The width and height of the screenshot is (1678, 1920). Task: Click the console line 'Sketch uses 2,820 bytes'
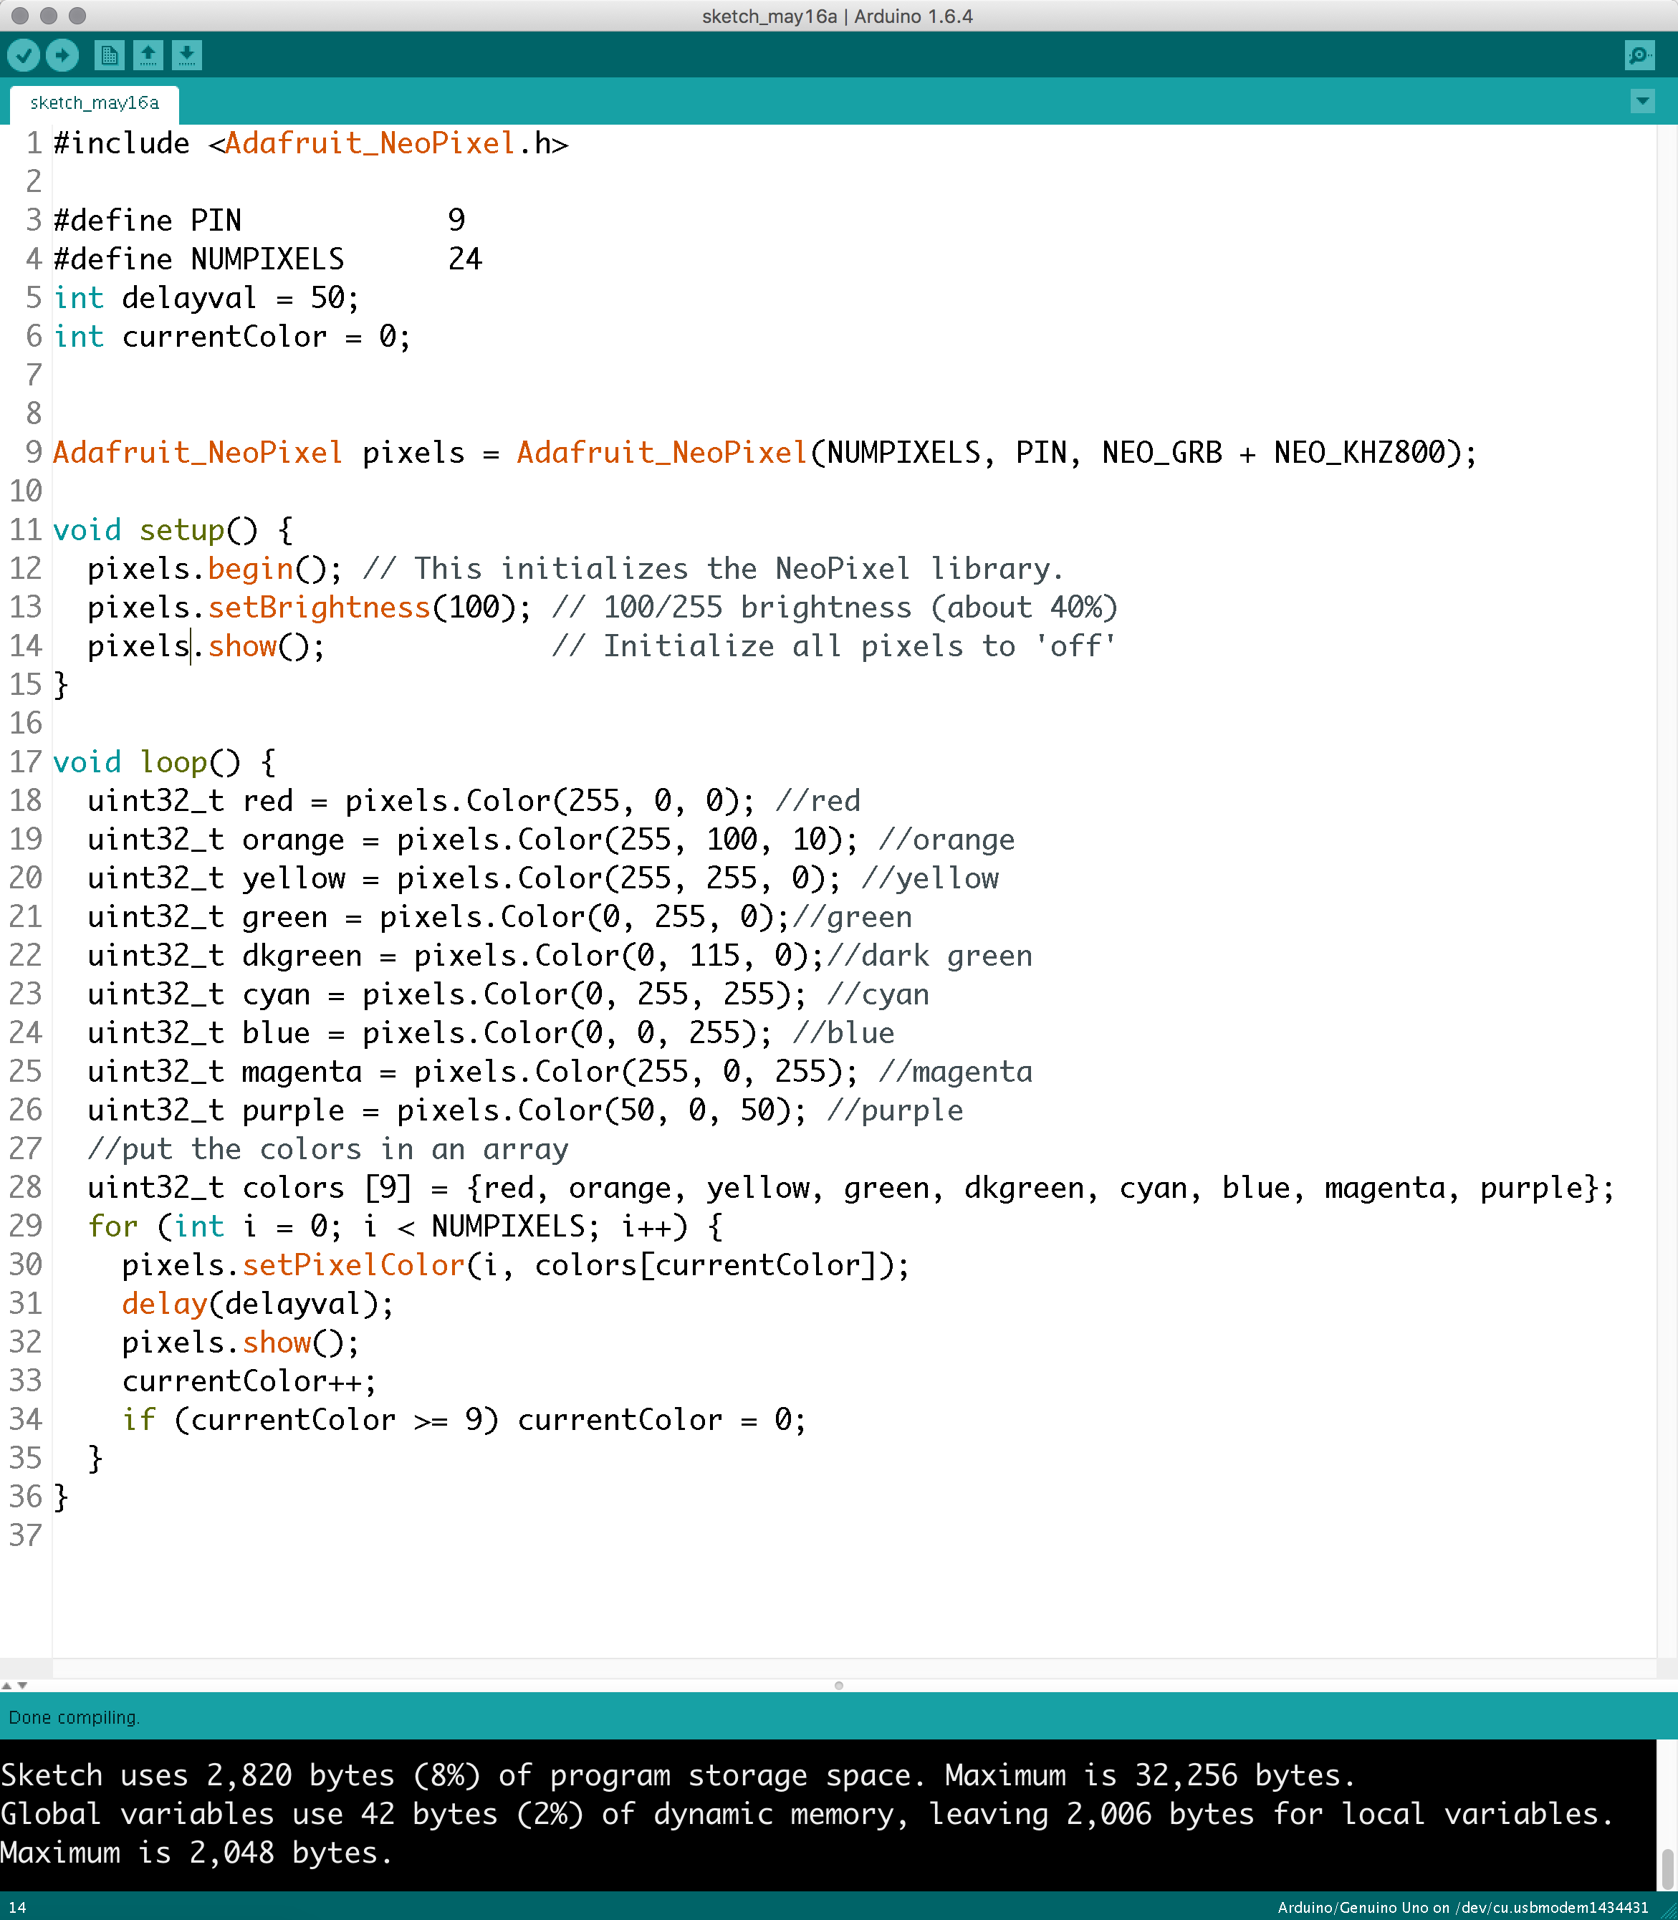coord(678,1775)
